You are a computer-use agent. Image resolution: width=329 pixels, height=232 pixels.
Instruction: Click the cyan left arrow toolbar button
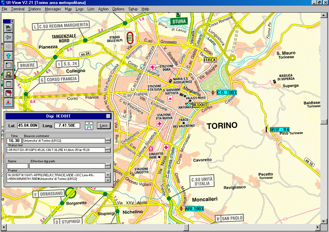click(9, 37)
